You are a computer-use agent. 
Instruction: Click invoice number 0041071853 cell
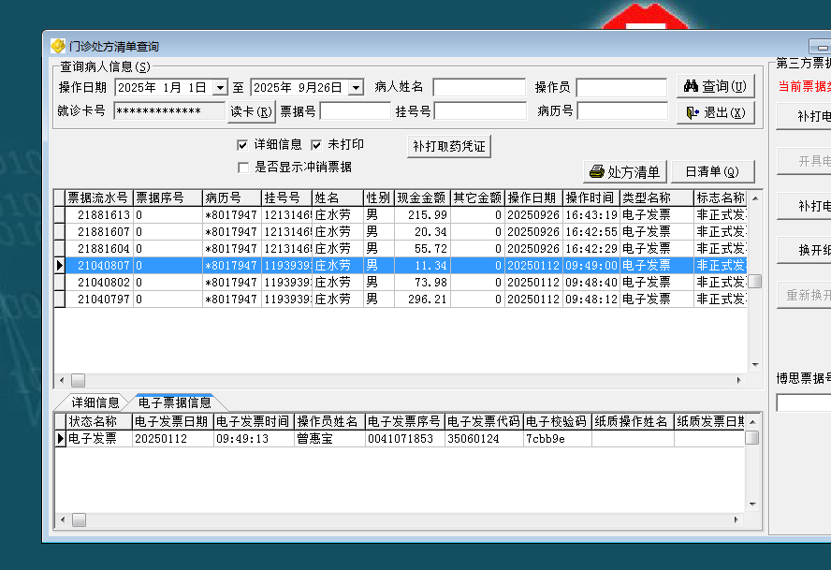click(405, 439)
